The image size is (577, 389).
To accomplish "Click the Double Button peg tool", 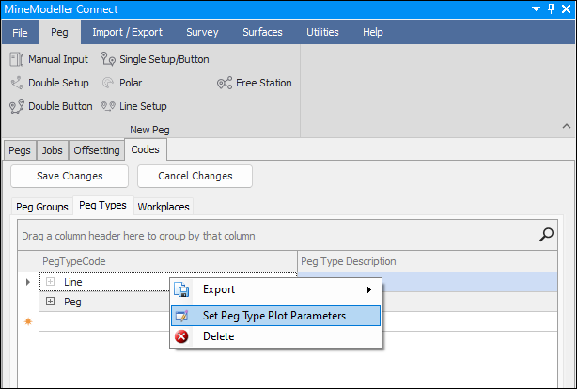I will 51,106.
